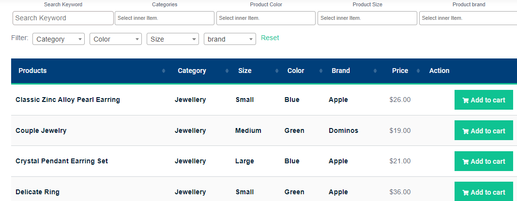Click the Product Color select field
517x201 pixels.
(266, 18)
